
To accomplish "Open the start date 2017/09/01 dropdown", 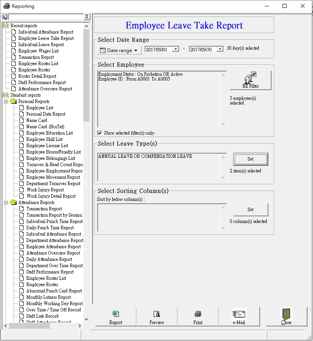I will 176,49.
